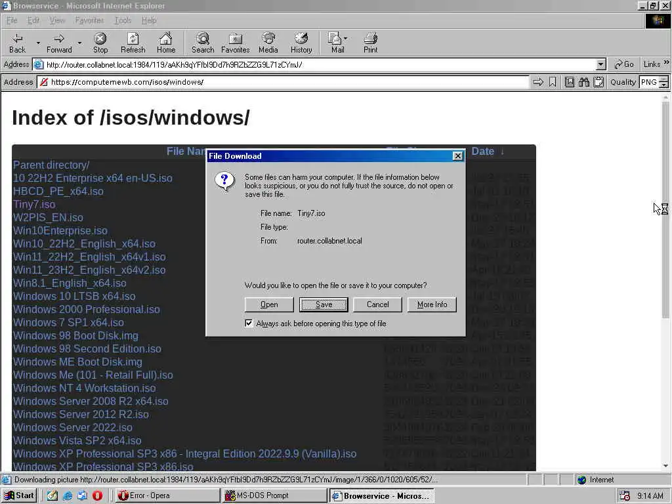Launch Opera from the quick launch icon
672x504 pixels.
point(97,496)
